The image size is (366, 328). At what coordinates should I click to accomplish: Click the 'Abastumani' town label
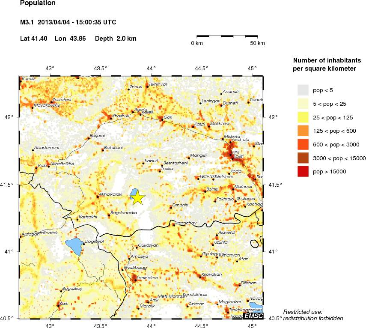pyautogui.click(x=47, y=148)
